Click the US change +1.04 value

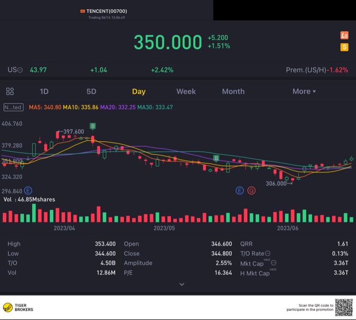[99, 70]
